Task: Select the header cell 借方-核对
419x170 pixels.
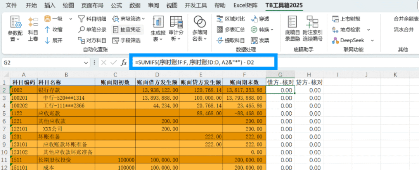Action: [x=280, y=82]
